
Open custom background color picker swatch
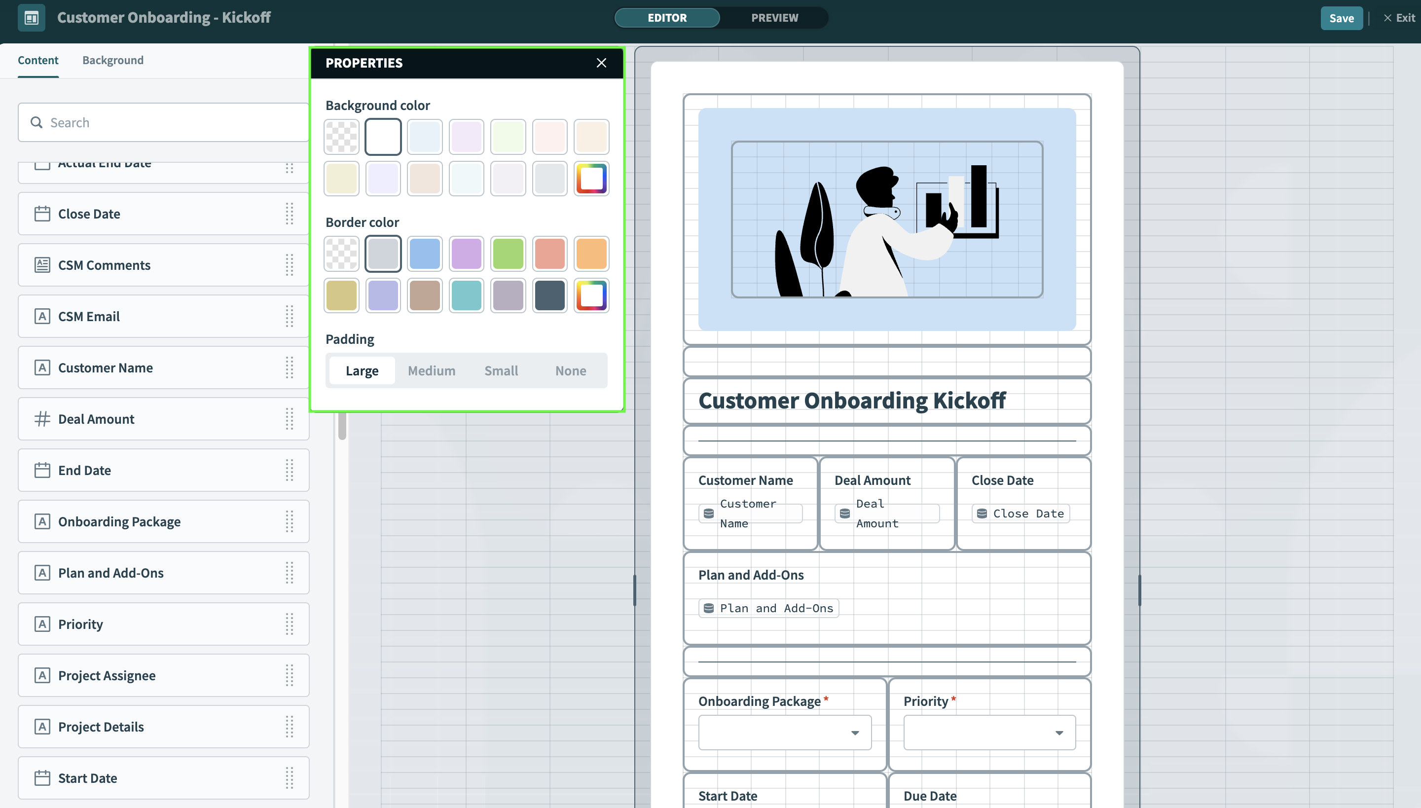pyautogui.click(x=591, y=179)
